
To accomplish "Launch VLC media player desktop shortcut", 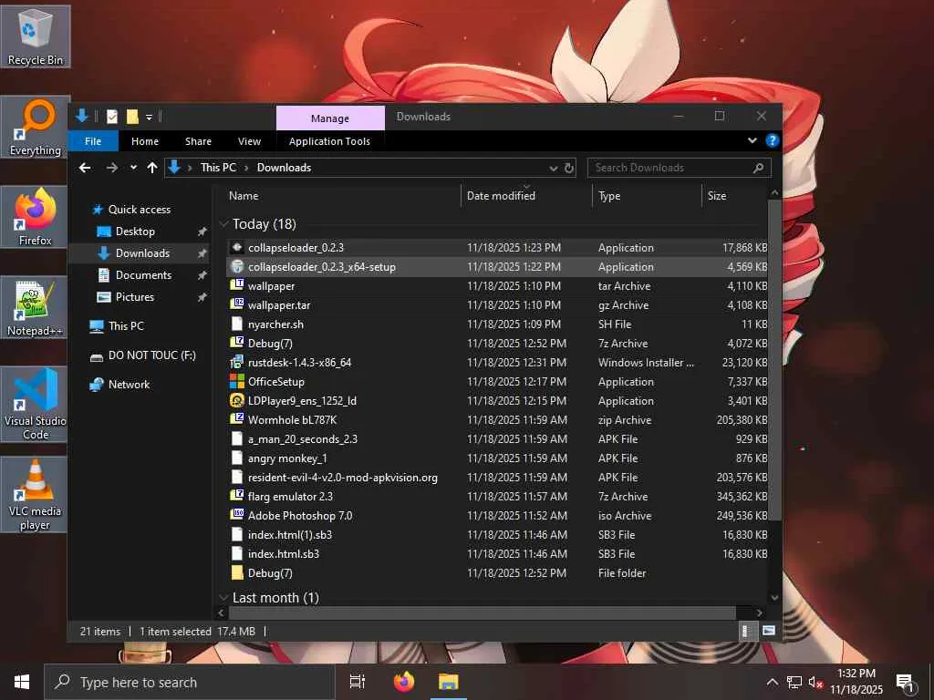I will coord(36,495).
